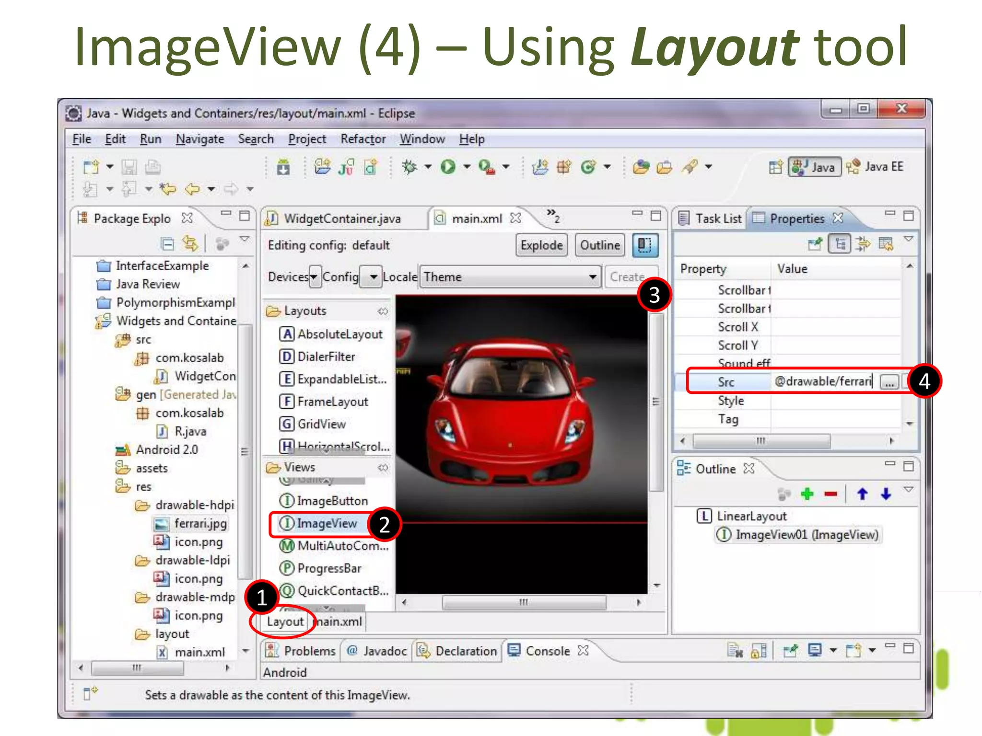Click the New Java Class icon
Viewport: 982px width, 736px height.
click(588, 167)
